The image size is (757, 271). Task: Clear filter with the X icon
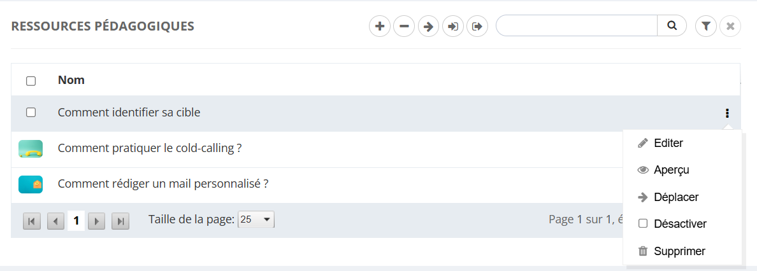[730, 27]
